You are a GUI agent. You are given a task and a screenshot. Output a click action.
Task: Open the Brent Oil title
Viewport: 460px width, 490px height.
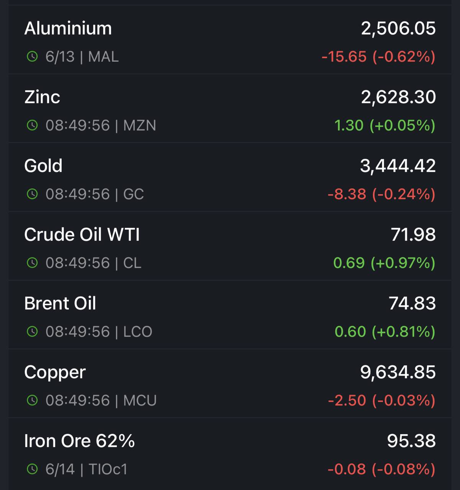pos(60,304)
